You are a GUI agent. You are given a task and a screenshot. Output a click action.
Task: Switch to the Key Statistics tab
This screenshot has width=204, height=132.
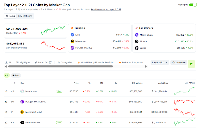tap(25, 16)
